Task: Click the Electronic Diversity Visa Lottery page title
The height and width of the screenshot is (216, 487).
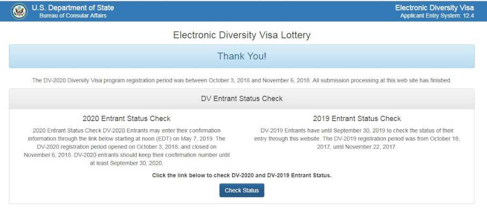Action: click(242, 35)
